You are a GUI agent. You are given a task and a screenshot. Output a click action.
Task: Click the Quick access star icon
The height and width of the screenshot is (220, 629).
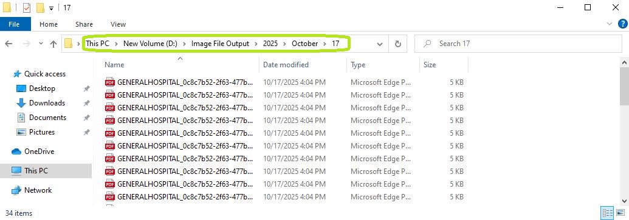17,74
